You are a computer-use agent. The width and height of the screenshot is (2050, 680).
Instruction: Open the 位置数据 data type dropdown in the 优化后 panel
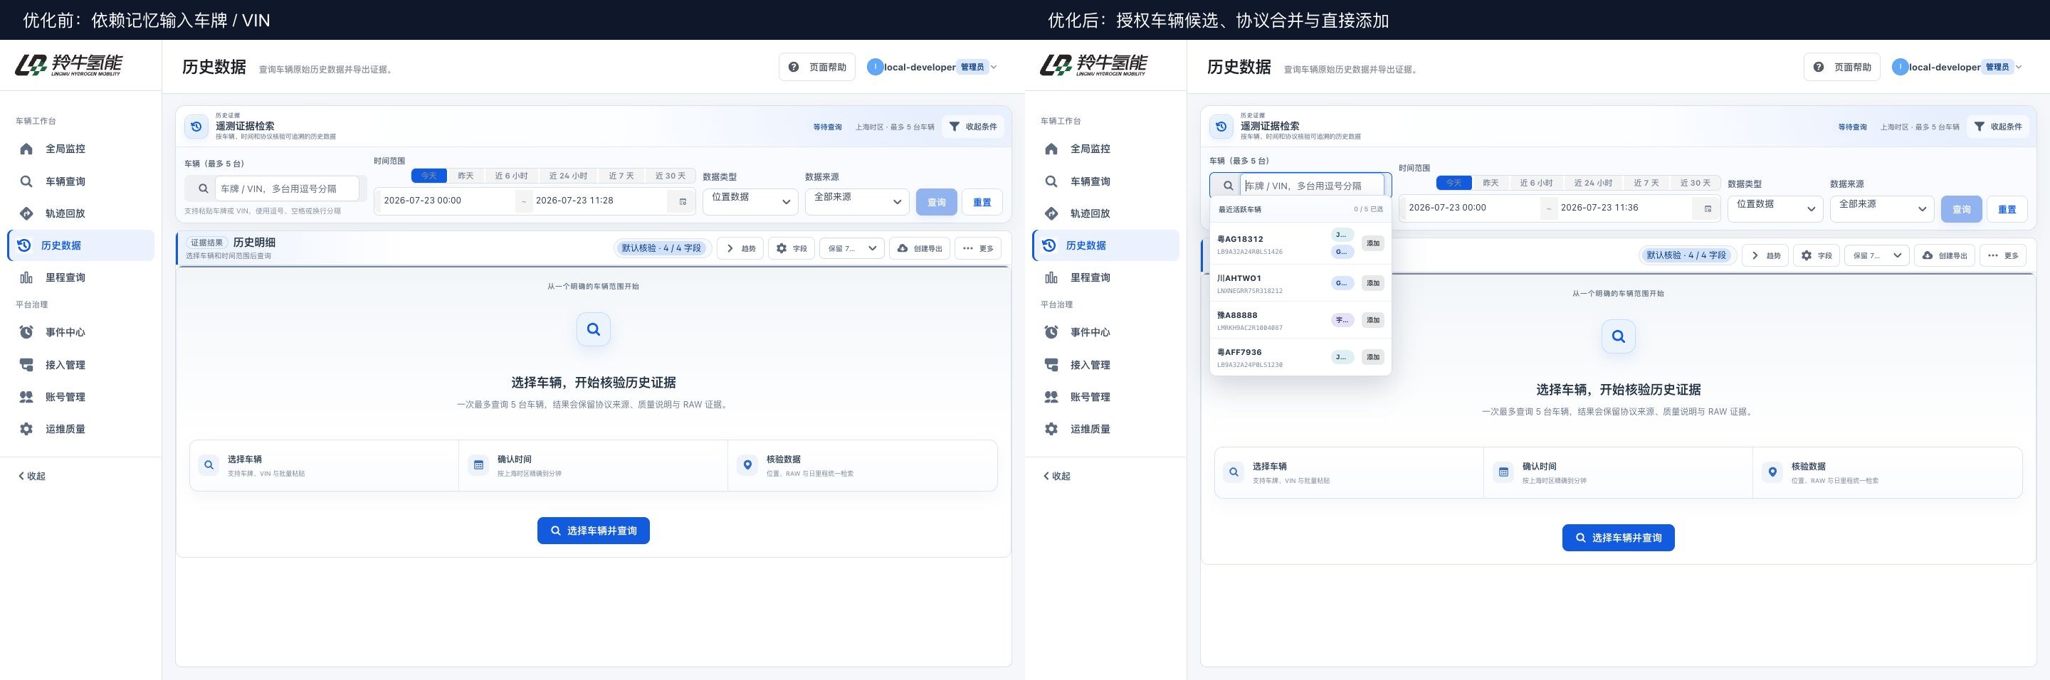[1775, 208]
